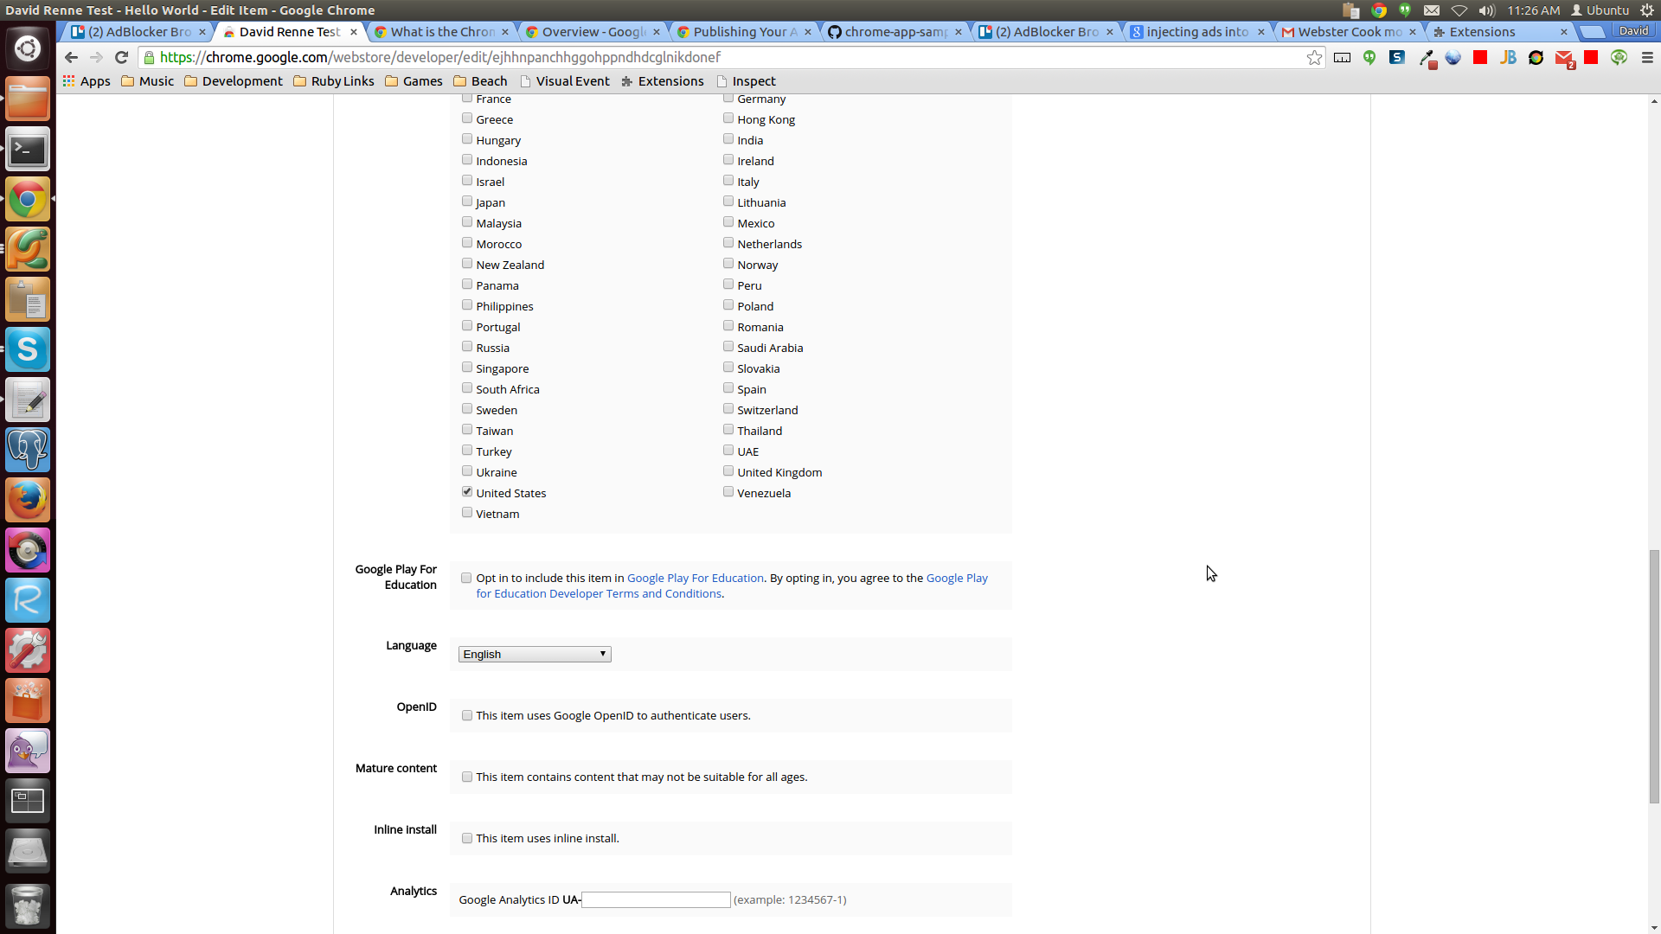Go back with the browser back arrow

[71, 57]
